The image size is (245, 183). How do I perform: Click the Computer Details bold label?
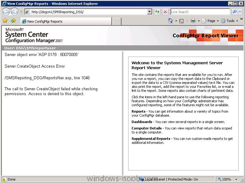pyautogui.click(x=147, y=128)
